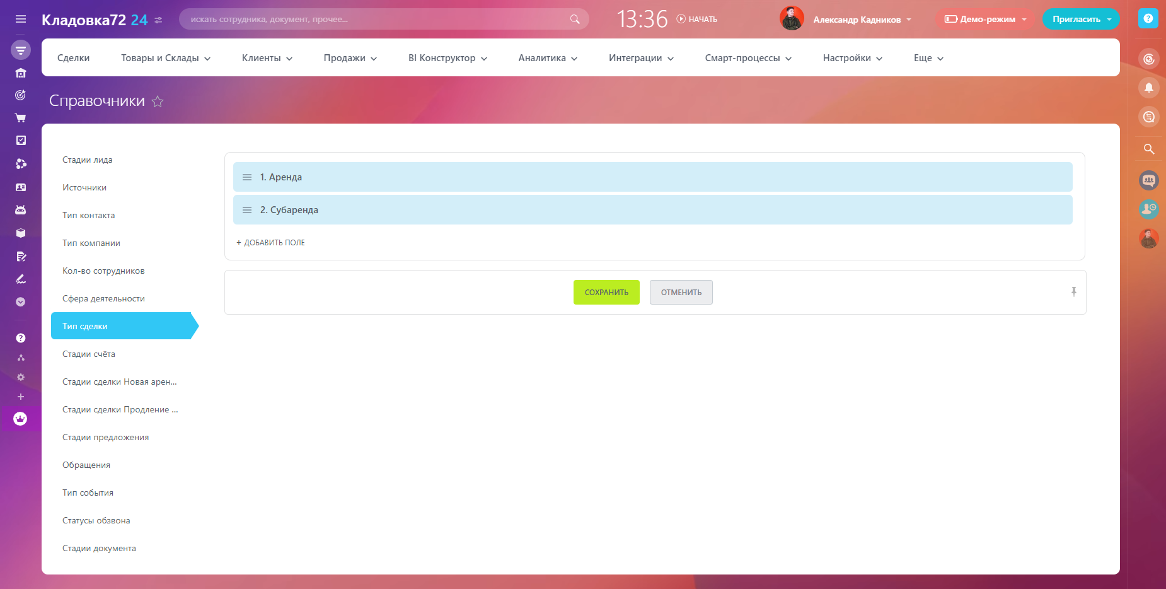The image size is (1166, 589).
Task: Click the target goals icon in sidebar
Action: [x=21, y=95]
